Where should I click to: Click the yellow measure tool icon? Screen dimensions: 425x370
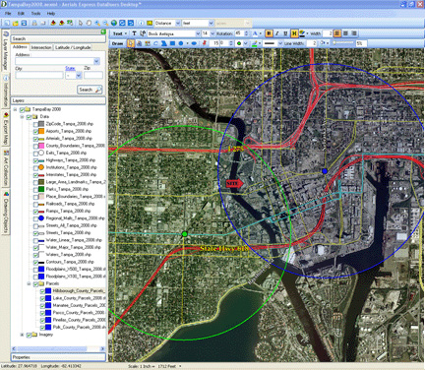tap(150, 23)
